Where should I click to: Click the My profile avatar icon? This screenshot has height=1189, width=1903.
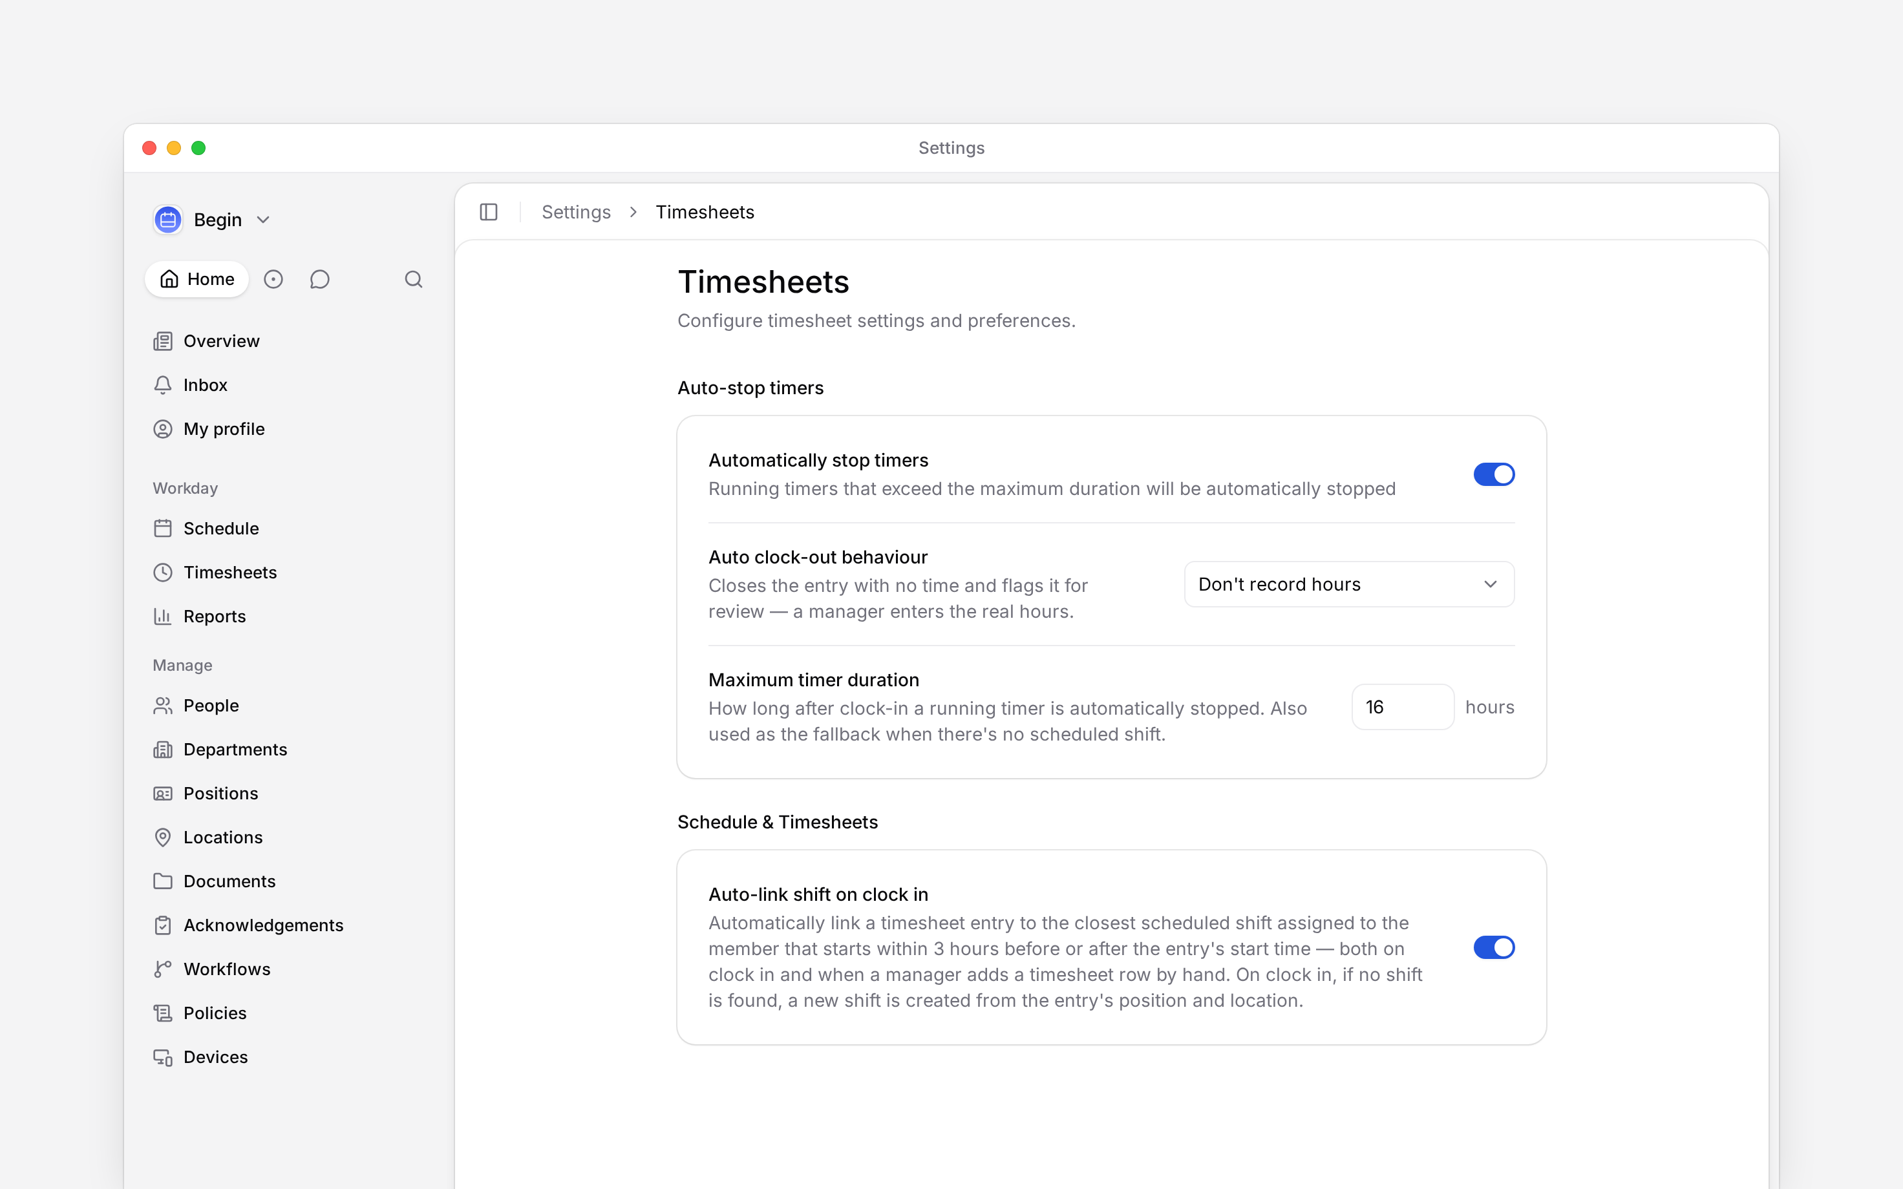pos(163,429)
